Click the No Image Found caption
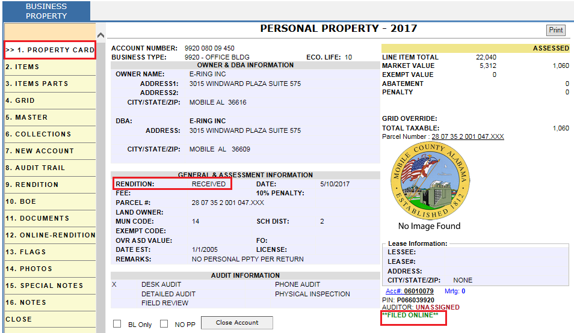574x333 pixels. pos(429,226)
